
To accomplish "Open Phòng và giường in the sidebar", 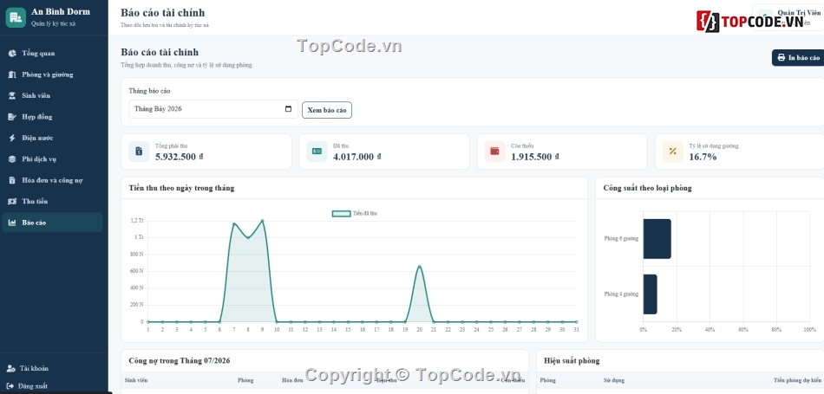I will point(53,74).
